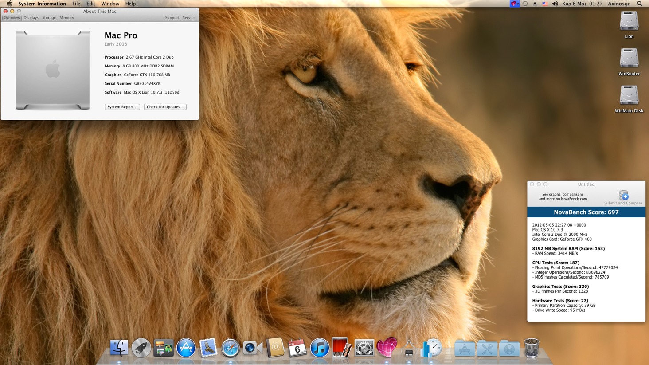The image size is (649, 365).
Task: Click Processor 2,67 GHz Intel Core 2 Duo
Action: pyautogui.click(x=139, y=57)
